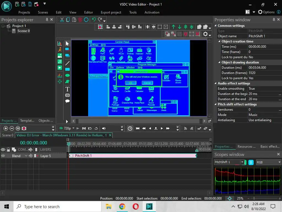The image size is (282, 212).
Task: Select Scene 0 in project tree
Action: [x=24, y=31]
